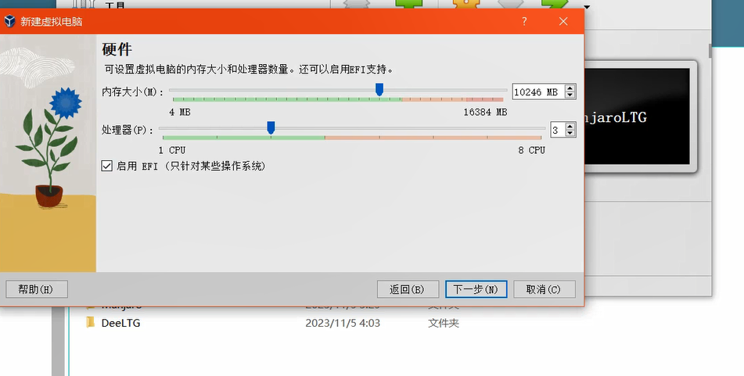Image resolution: width=744 pixels, height=376 pixels.
Task: Focus the 10246 MB memory input field
Action: click(538, 91)
